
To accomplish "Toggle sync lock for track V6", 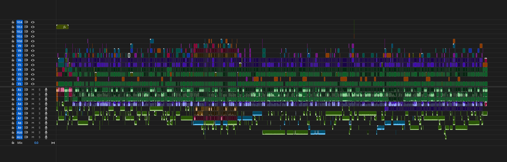I will [26, 60].
